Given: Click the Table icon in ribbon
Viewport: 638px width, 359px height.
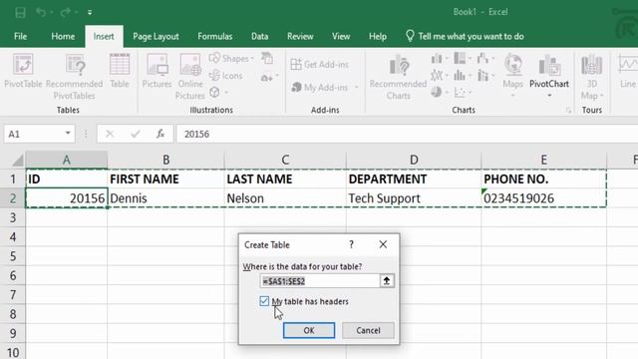Looking at the screenshot, I should pos(120,71).
